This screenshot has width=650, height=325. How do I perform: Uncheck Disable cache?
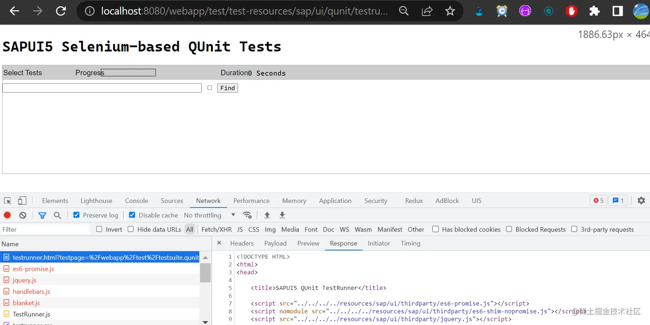coord(132,215)
